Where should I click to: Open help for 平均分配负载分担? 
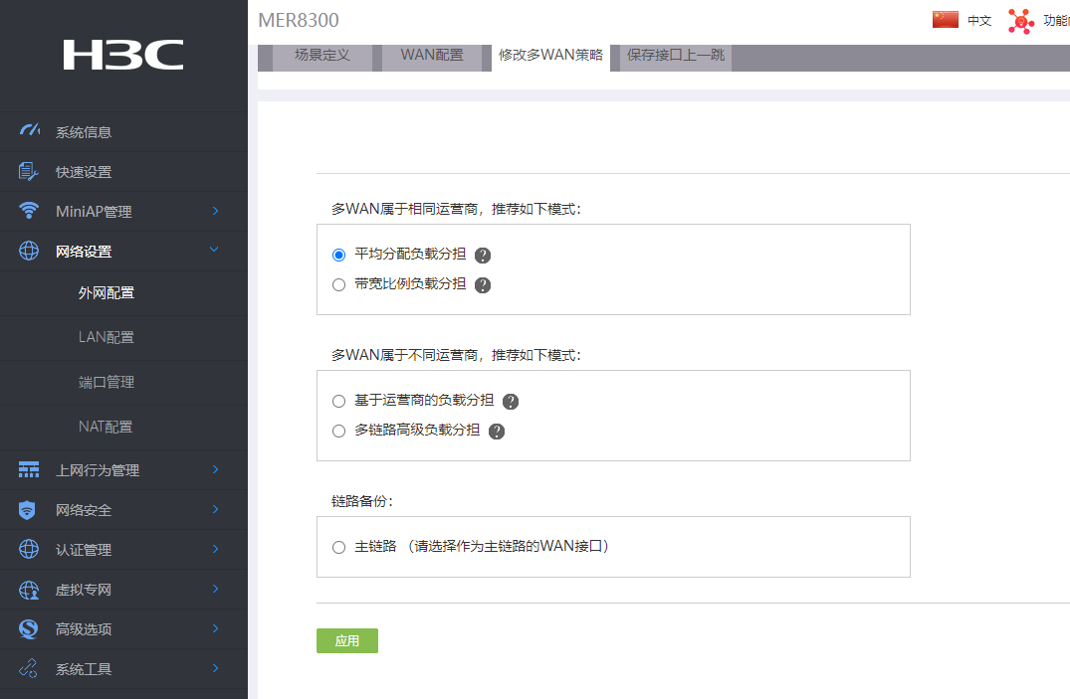483,256
